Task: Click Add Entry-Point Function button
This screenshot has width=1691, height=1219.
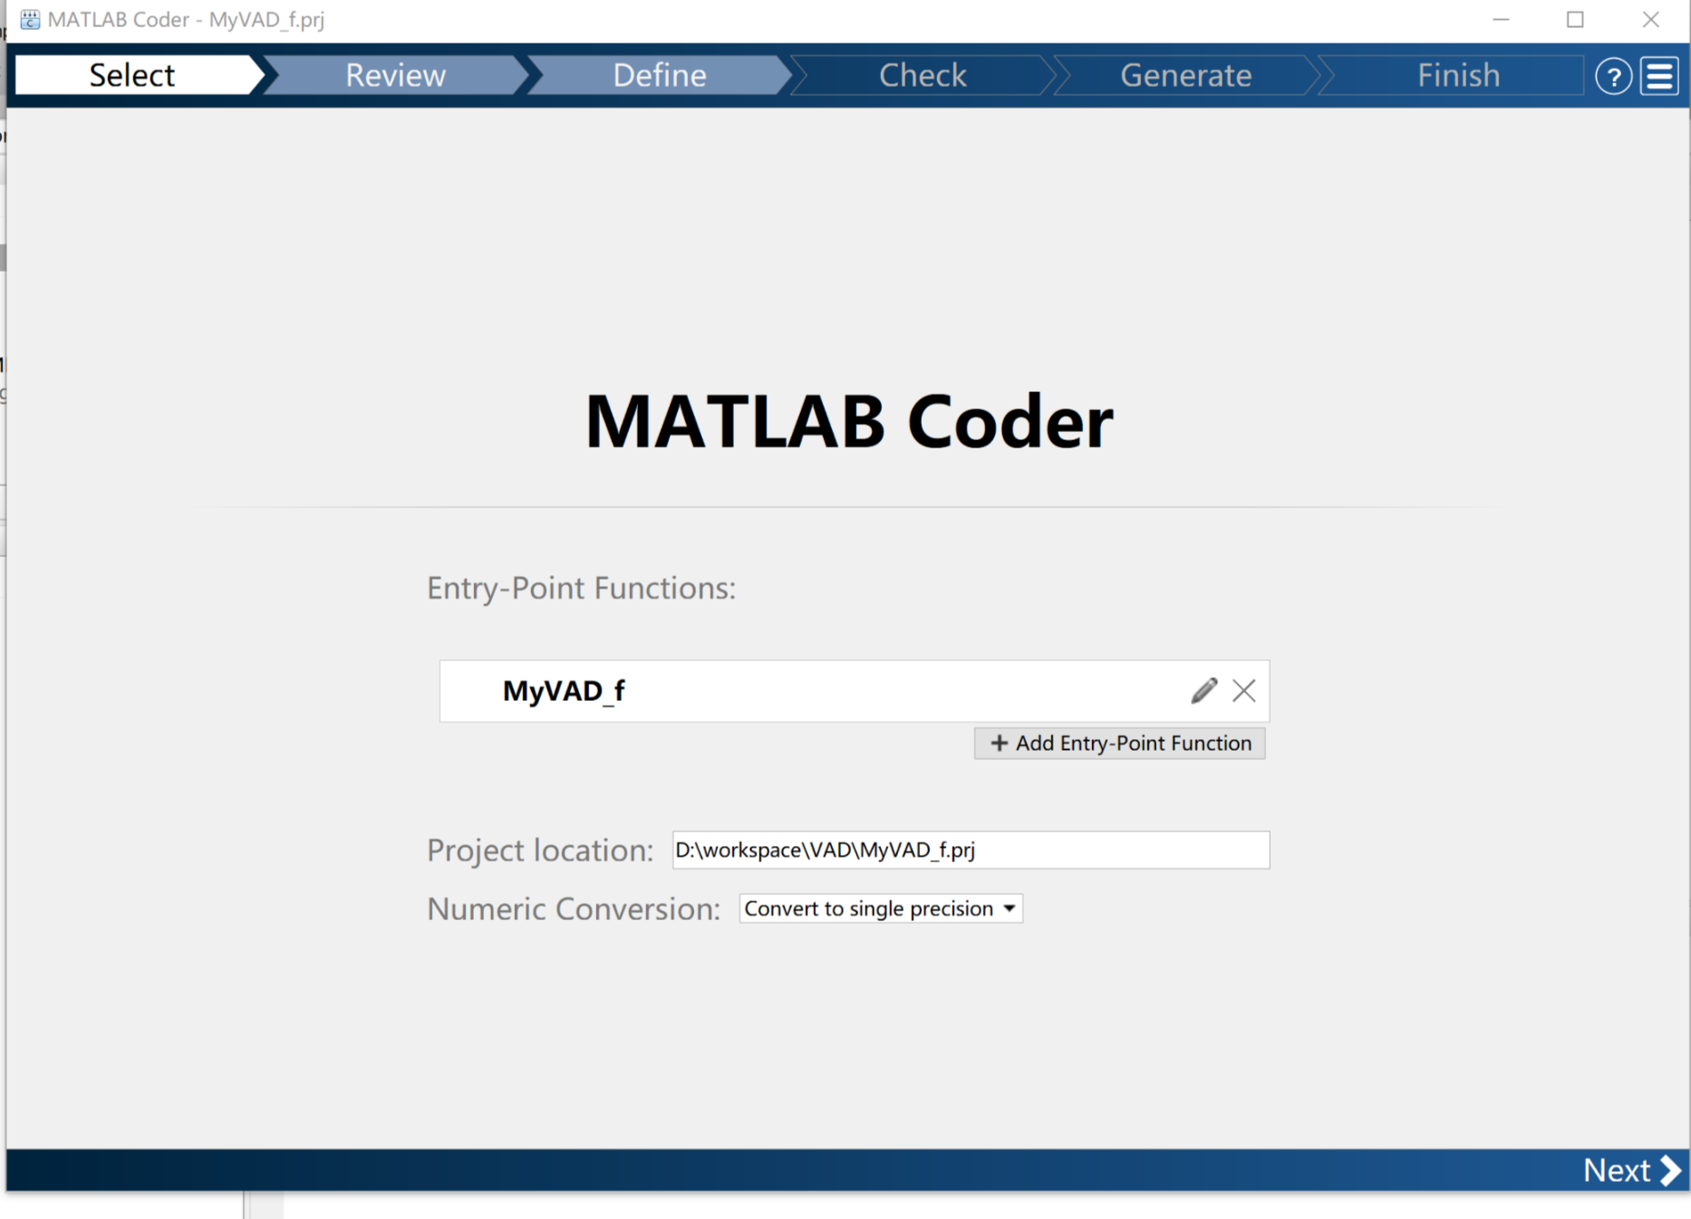Action: click(1120, 744)
